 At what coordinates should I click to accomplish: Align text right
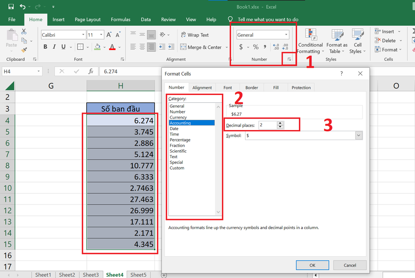(151, 47)
